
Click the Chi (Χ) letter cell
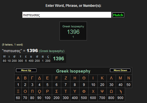pyautogui.click(x=93, y=91)
